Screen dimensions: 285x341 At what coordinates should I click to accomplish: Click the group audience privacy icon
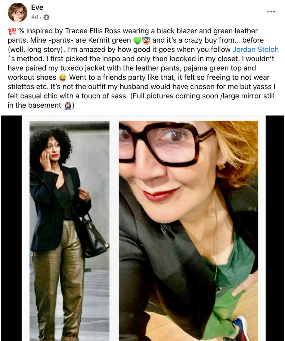click(x=46, y=17)
